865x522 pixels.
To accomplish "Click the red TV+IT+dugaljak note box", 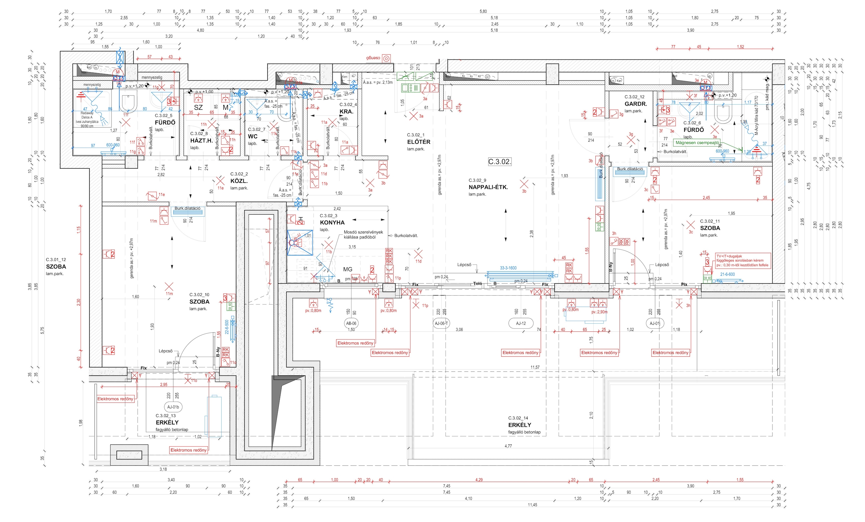I will [x=742, y=261].
